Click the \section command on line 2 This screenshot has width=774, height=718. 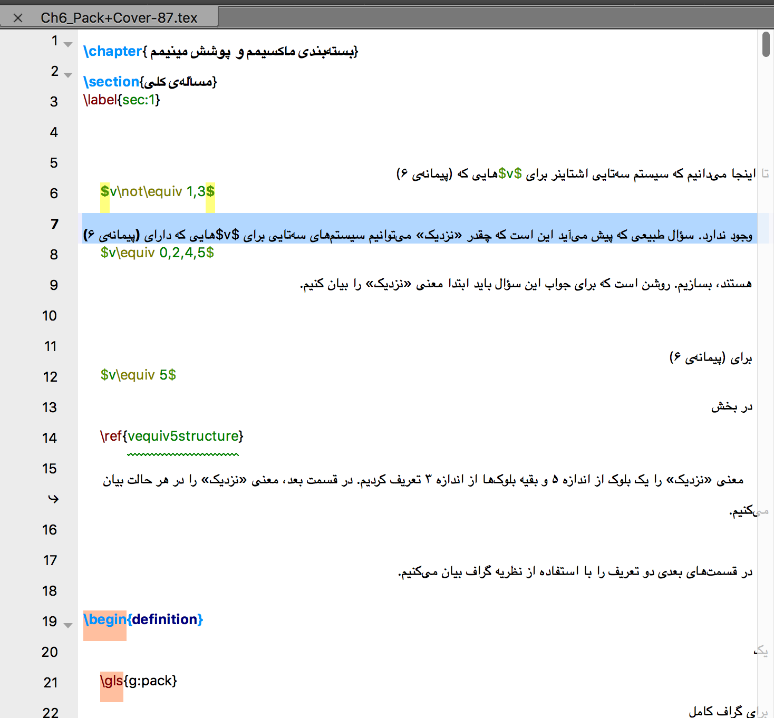[111, 82]
